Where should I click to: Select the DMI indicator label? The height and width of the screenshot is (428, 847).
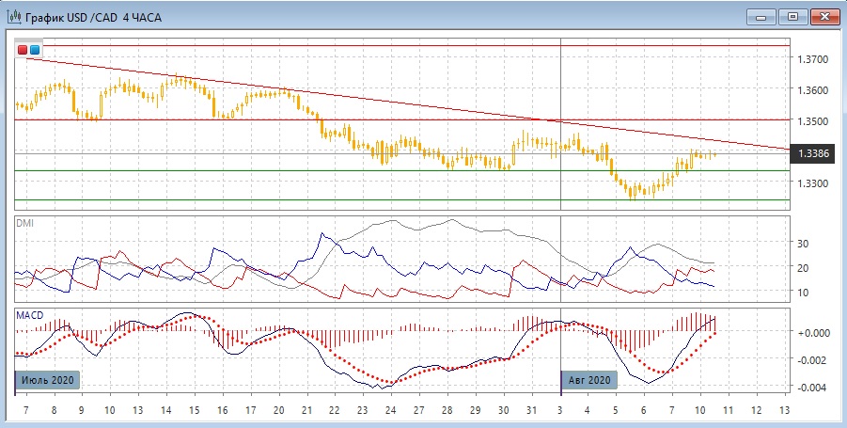point(24,223)
